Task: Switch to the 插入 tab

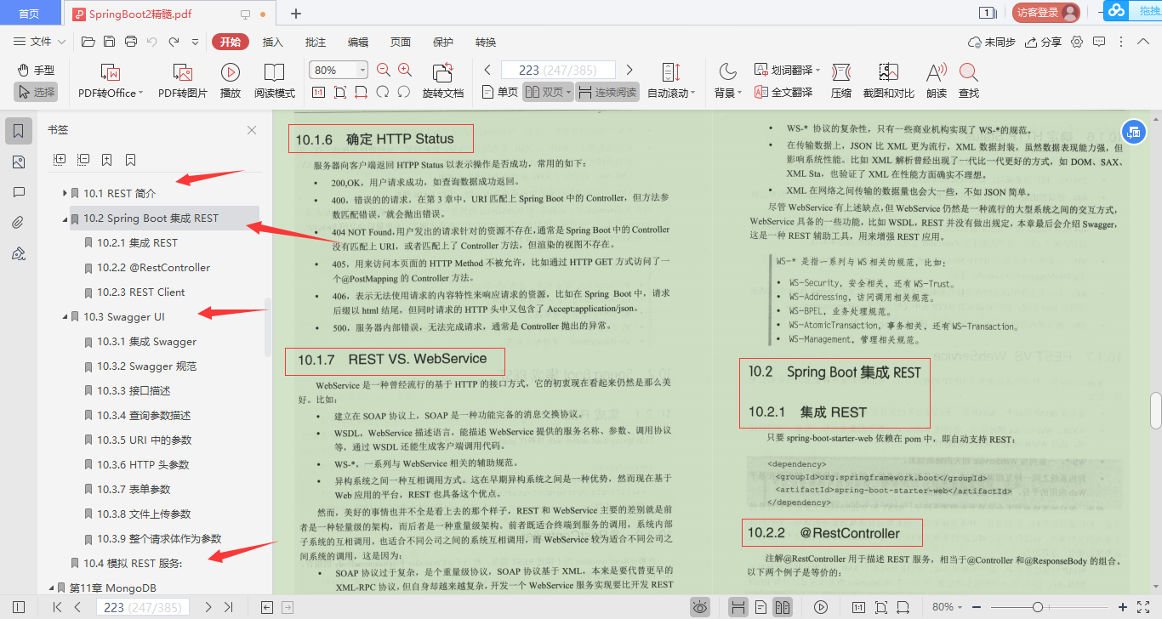Action: point(272,42)
